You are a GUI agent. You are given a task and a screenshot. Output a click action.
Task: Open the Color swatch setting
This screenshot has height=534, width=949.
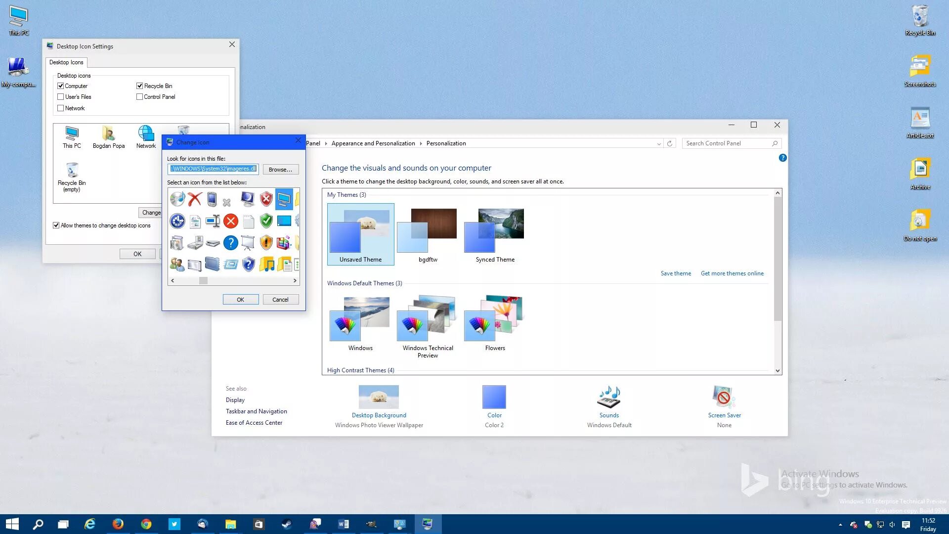tap(494, 397)
